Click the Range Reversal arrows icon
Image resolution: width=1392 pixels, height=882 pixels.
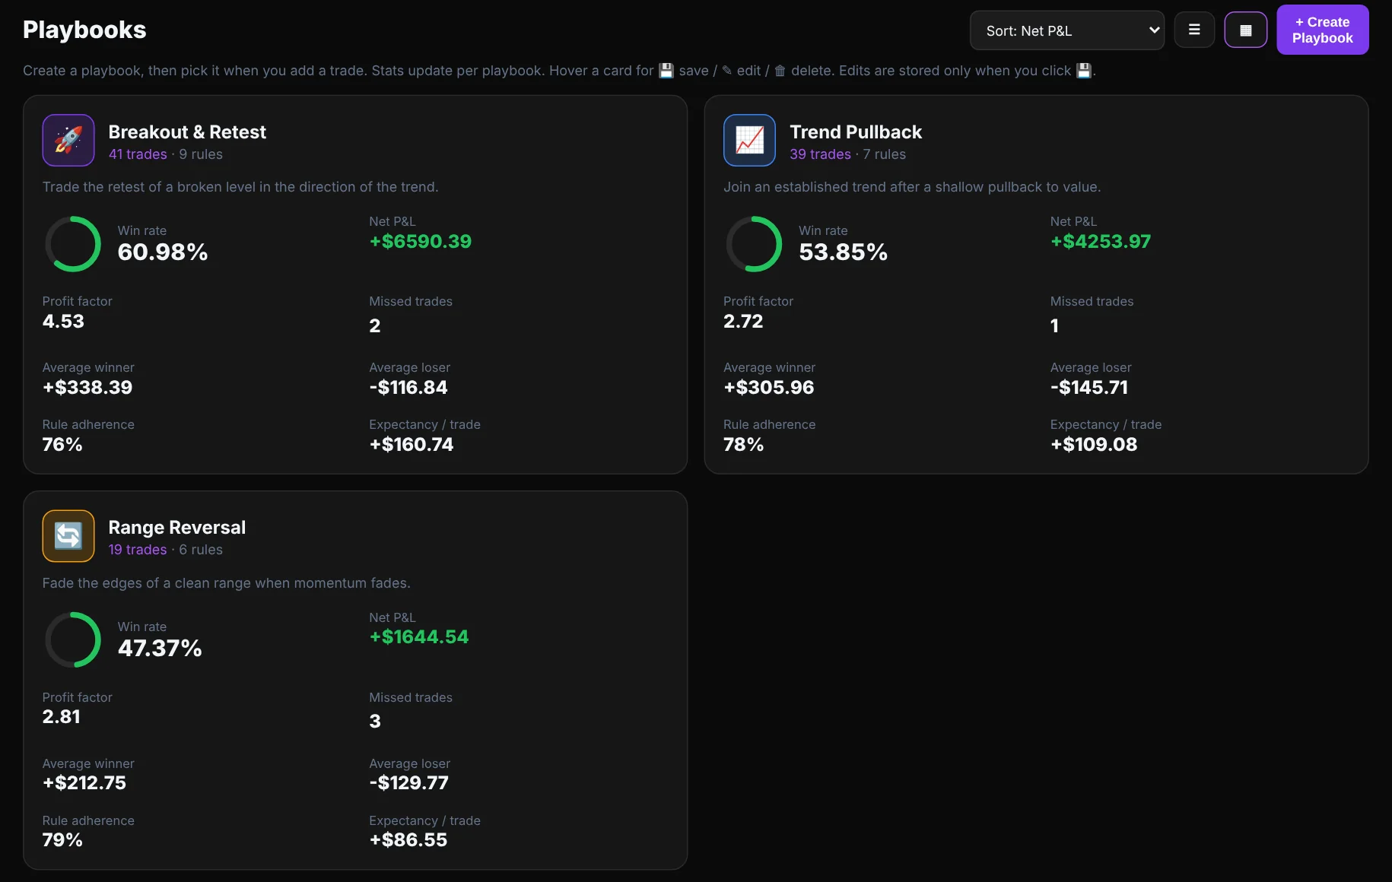[x=68, y=536]
